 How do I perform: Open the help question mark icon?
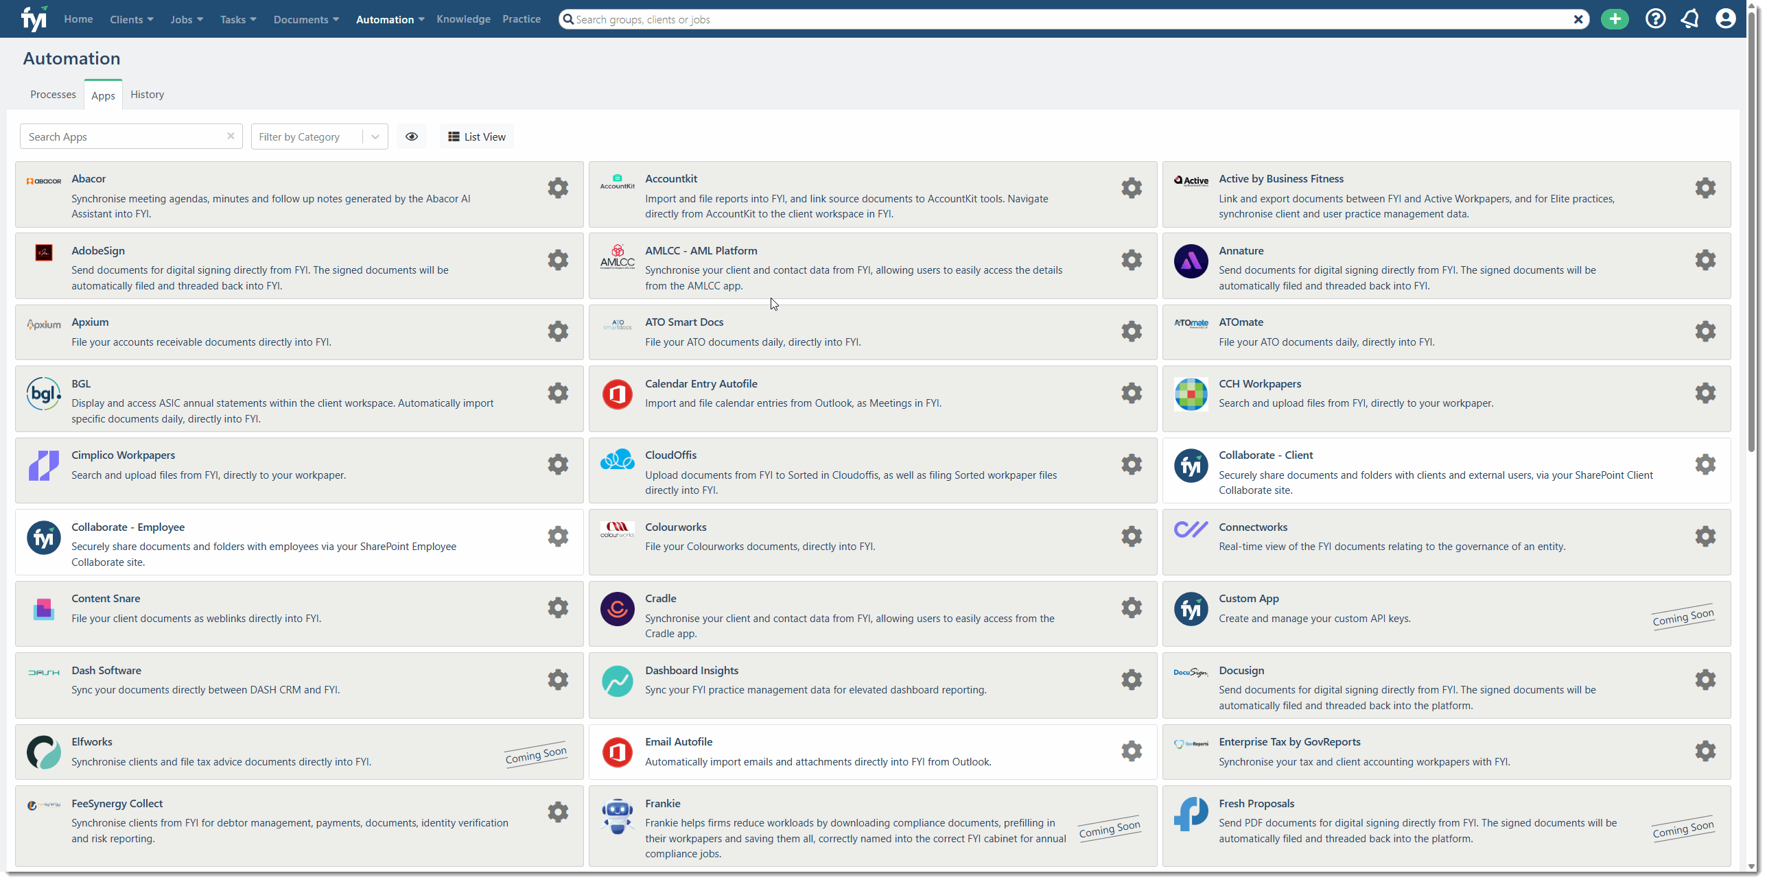1655,19
